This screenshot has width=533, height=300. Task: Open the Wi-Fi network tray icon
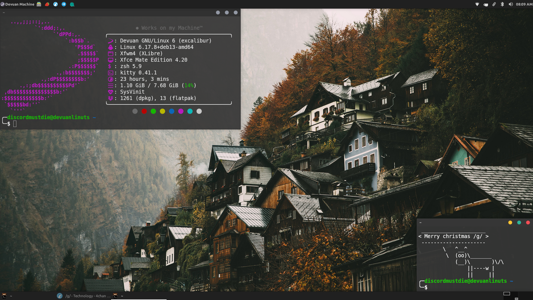click(477, 4)
